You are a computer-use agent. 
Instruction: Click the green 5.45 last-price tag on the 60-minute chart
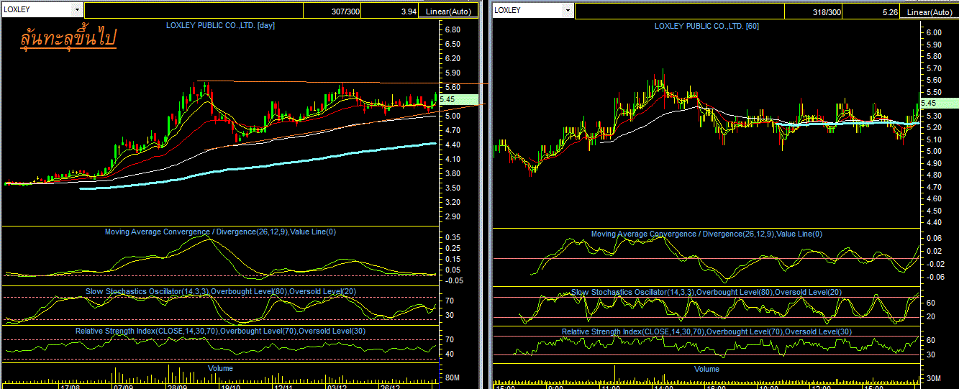coord(940,103)
